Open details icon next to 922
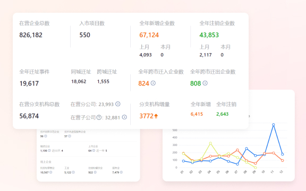The height and width of the screenshot is (191, 306). 95,172
